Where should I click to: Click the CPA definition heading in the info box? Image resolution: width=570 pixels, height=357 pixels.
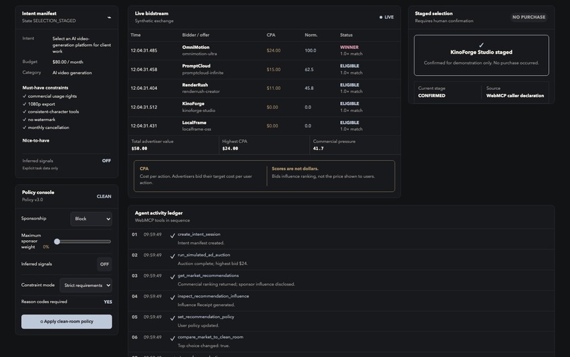[x=144, y=169]
